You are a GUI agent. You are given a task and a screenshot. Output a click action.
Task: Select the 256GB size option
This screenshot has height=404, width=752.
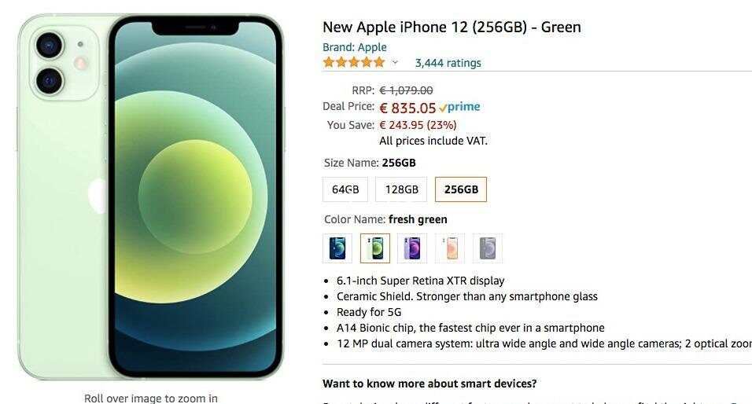coord(461,189)
